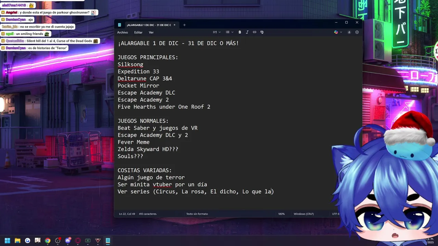Click the line Souls???
Viewport: 438px width, 246px height.
coord(130,156)
